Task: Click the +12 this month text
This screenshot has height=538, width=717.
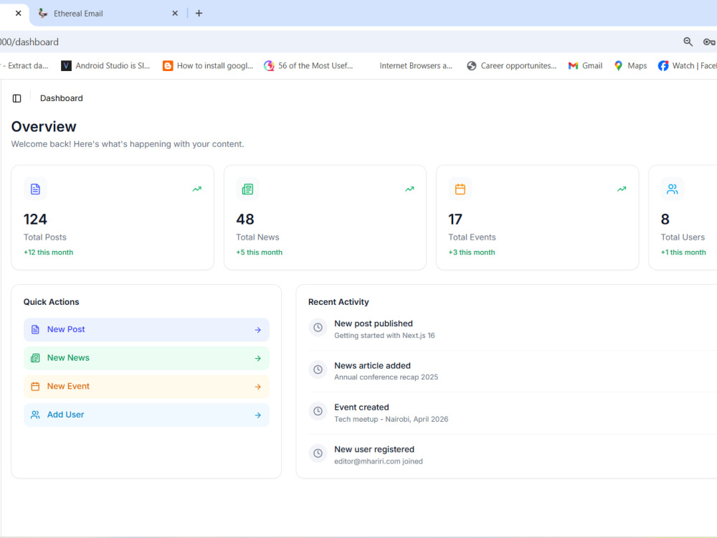Action: pos(49,253)
